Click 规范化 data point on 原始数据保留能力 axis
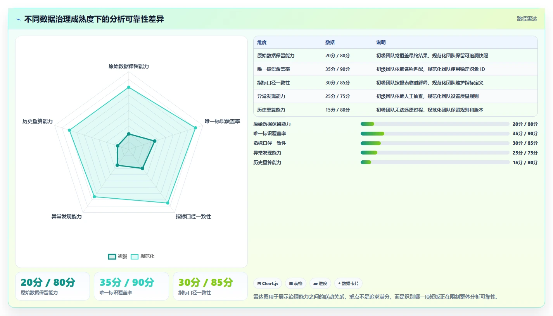The image size is (553, 316). [129, 87]
